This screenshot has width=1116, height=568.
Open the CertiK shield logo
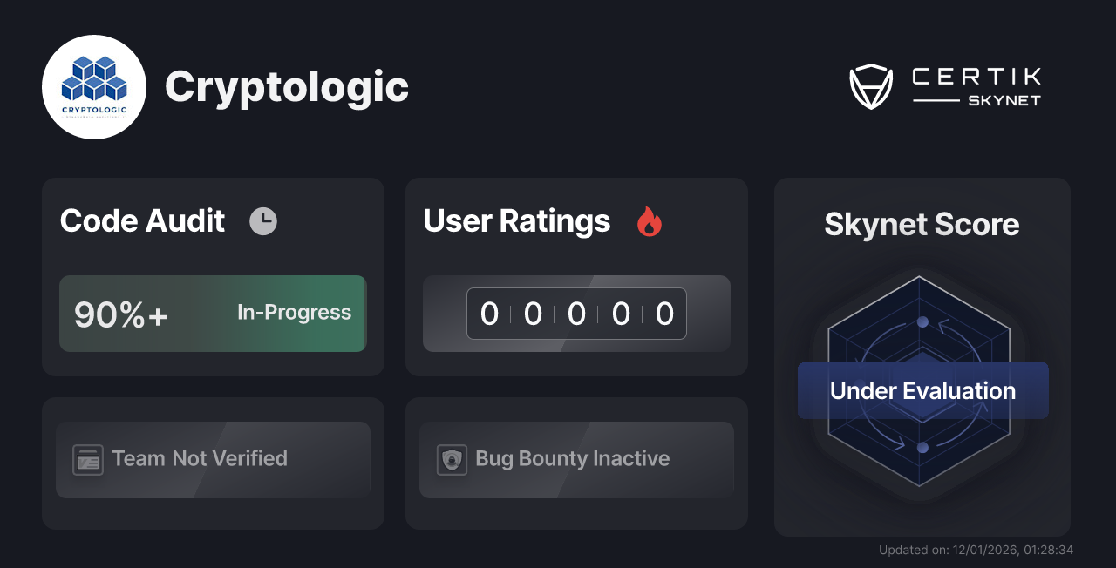coord(869,85)
